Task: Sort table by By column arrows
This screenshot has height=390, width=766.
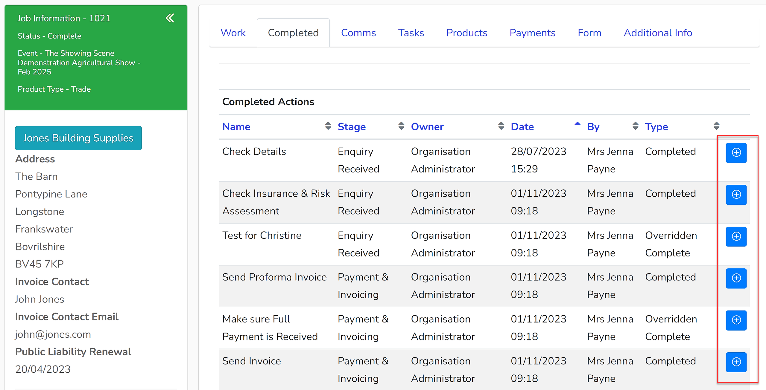Action: (x=636, y=126)
